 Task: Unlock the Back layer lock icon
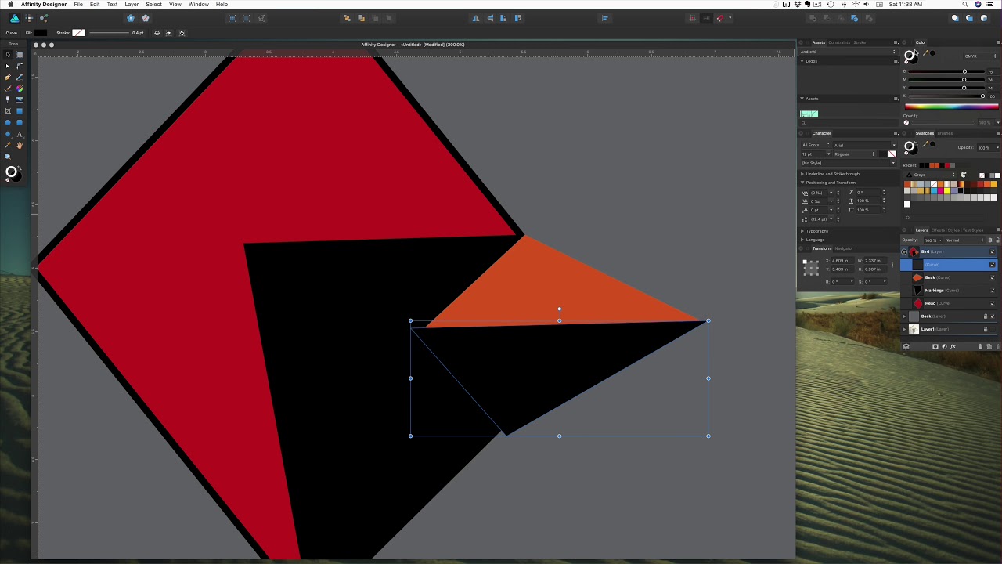pos(985,316)
